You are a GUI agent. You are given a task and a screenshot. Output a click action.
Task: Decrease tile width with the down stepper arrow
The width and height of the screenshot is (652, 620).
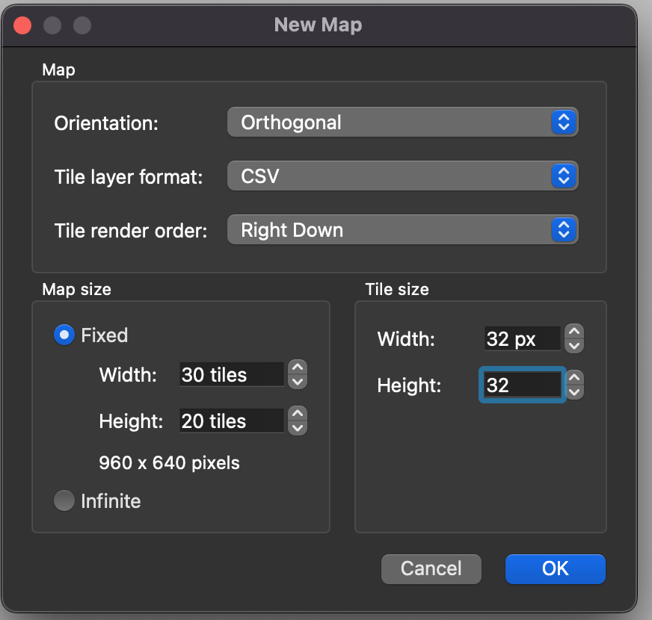coord(574,346)
